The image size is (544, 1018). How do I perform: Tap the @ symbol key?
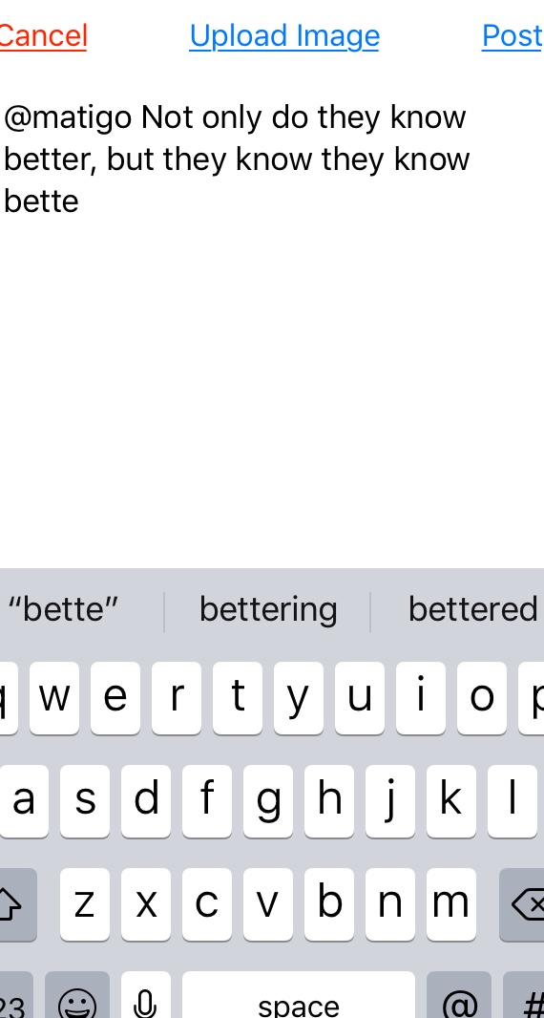coord(459,996)
